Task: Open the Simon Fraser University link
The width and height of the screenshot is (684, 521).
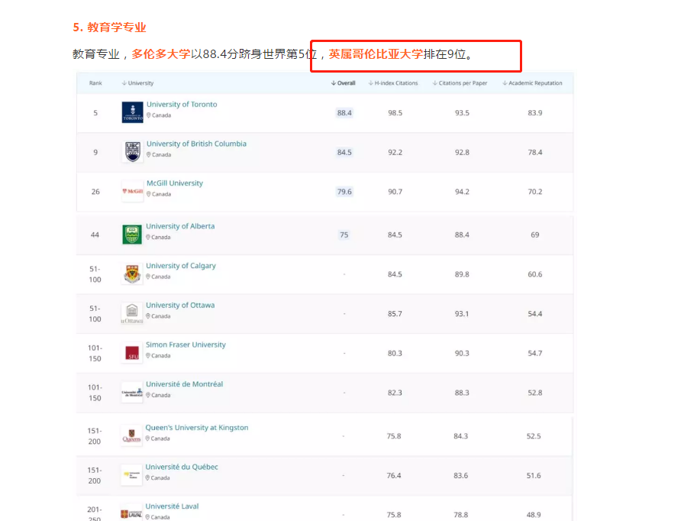Action: (x=186, y=345)
